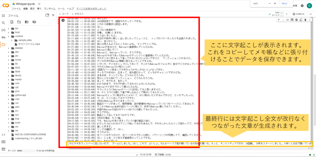This screenshot has width=316, height=157.
Task: Open the Secrets key icon in sidebar
Action: coord(3,37)
